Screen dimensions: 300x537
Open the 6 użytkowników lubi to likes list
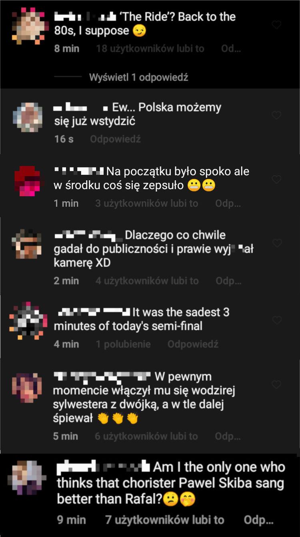(146, 436)
